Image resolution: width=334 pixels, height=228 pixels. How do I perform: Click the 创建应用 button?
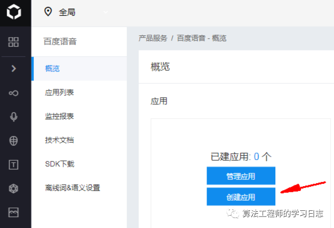tap(241, 197)
